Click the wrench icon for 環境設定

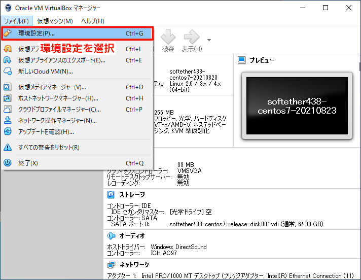8,33
